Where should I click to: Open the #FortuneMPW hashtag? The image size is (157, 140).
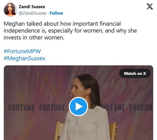tap(22, 51)
